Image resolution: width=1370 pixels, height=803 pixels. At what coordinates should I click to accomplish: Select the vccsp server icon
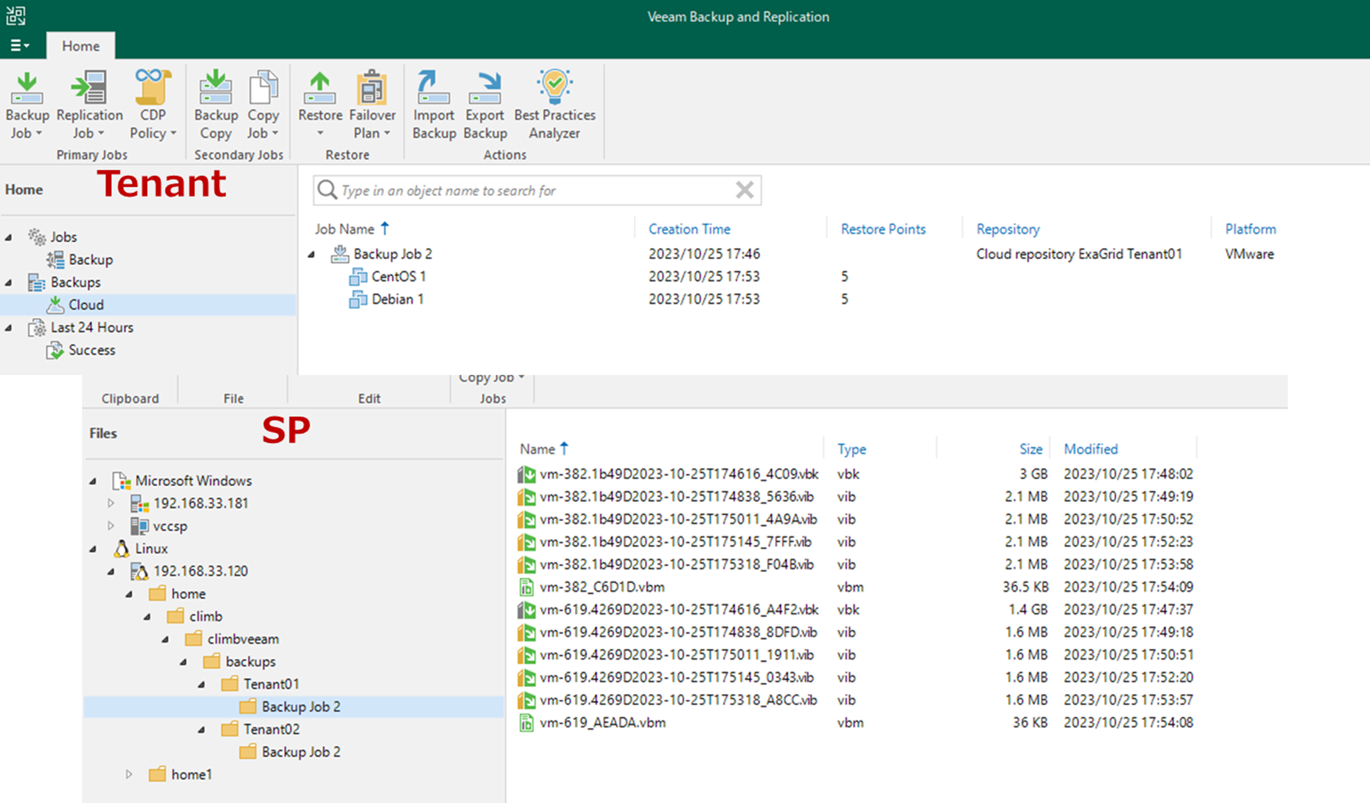pos(140,526)
